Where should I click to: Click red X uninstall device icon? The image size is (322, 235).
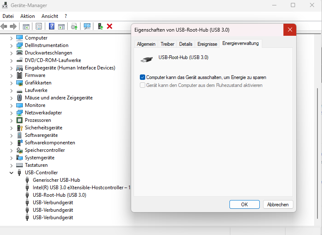coord(110,26)
